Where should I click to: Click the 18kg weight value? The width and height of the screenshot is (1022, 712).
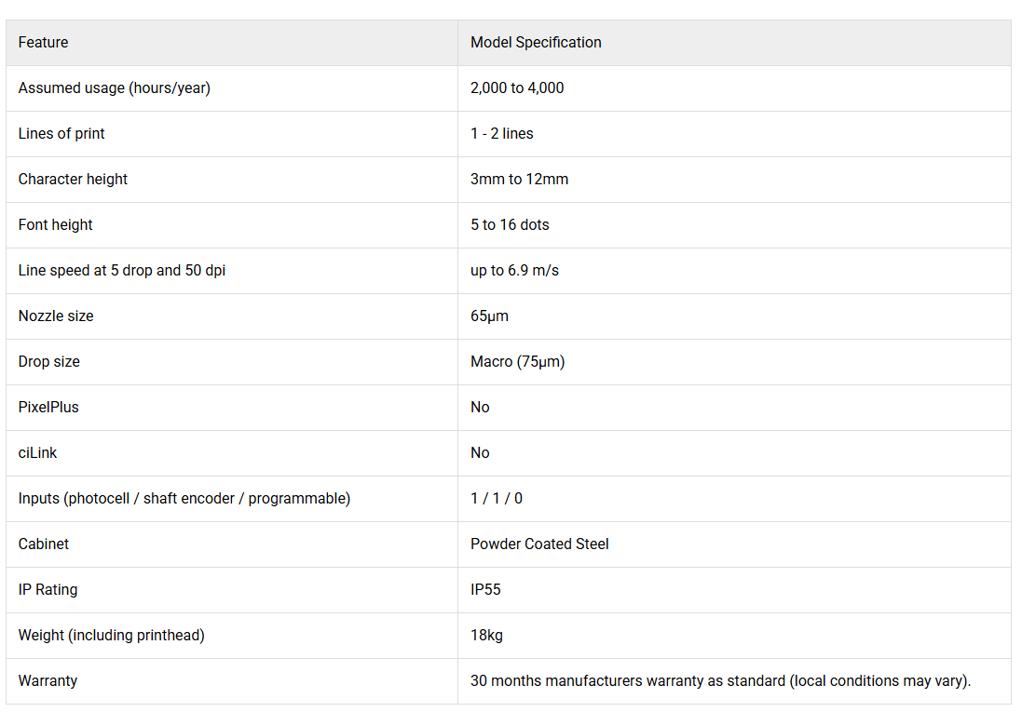pyautogui.click(x=487, y=635)
